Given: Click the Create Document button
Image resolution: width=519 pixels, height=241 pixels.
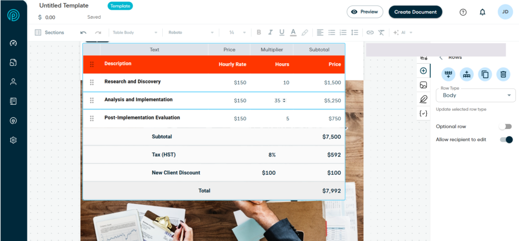Looking at the screenshot, I should point(416,12).
